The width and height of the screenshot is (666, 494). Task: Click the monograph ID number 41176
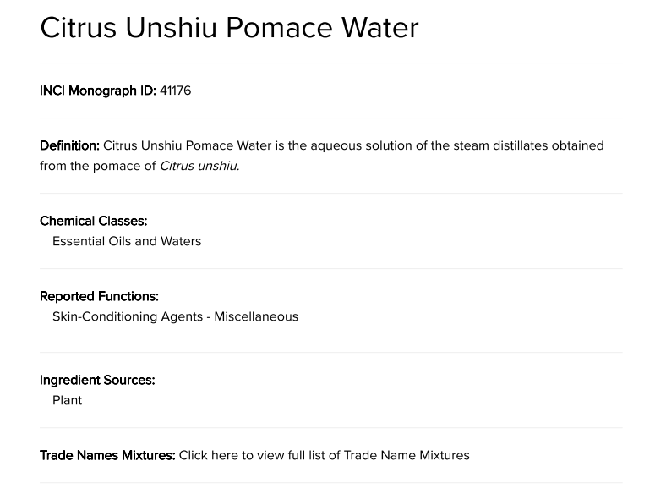175,91
